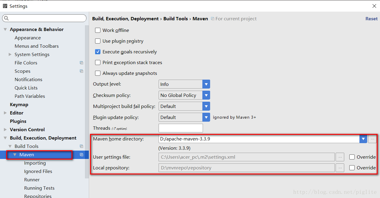The height and width of the screenshot is (198, 380).
Task: Click Build Tools in the breadcrumb
Action: (x=176, y=18)
